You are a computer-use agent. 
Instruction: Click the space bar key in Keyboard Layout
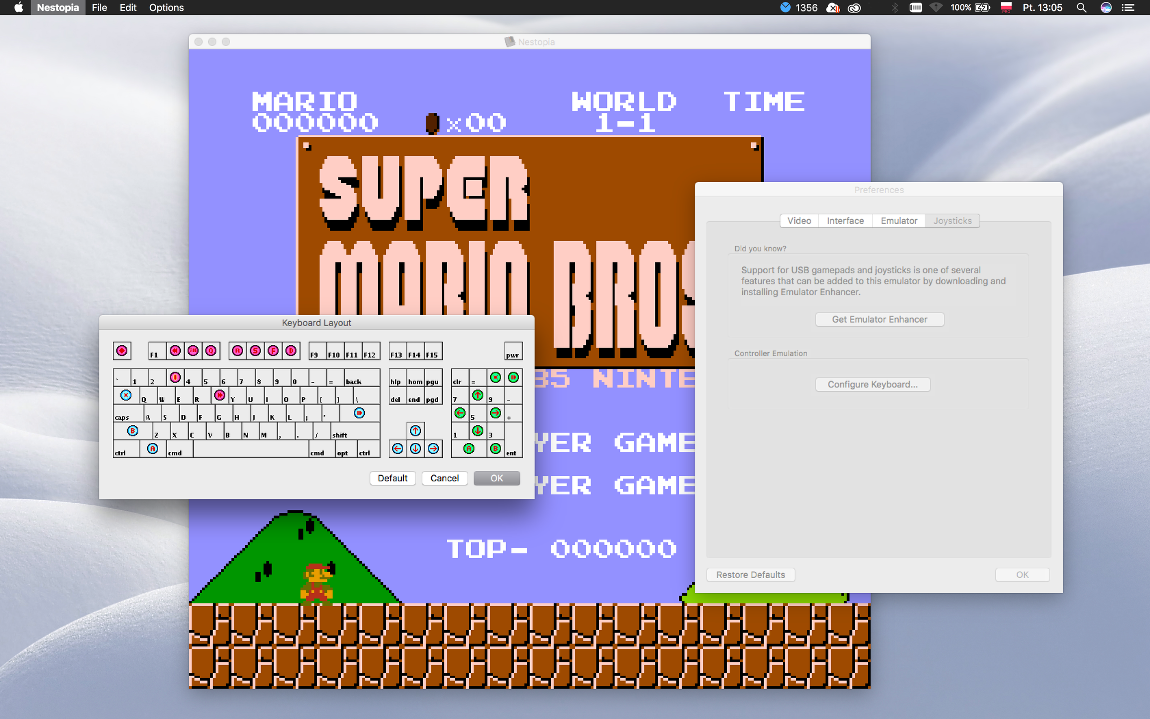[251, 448]
